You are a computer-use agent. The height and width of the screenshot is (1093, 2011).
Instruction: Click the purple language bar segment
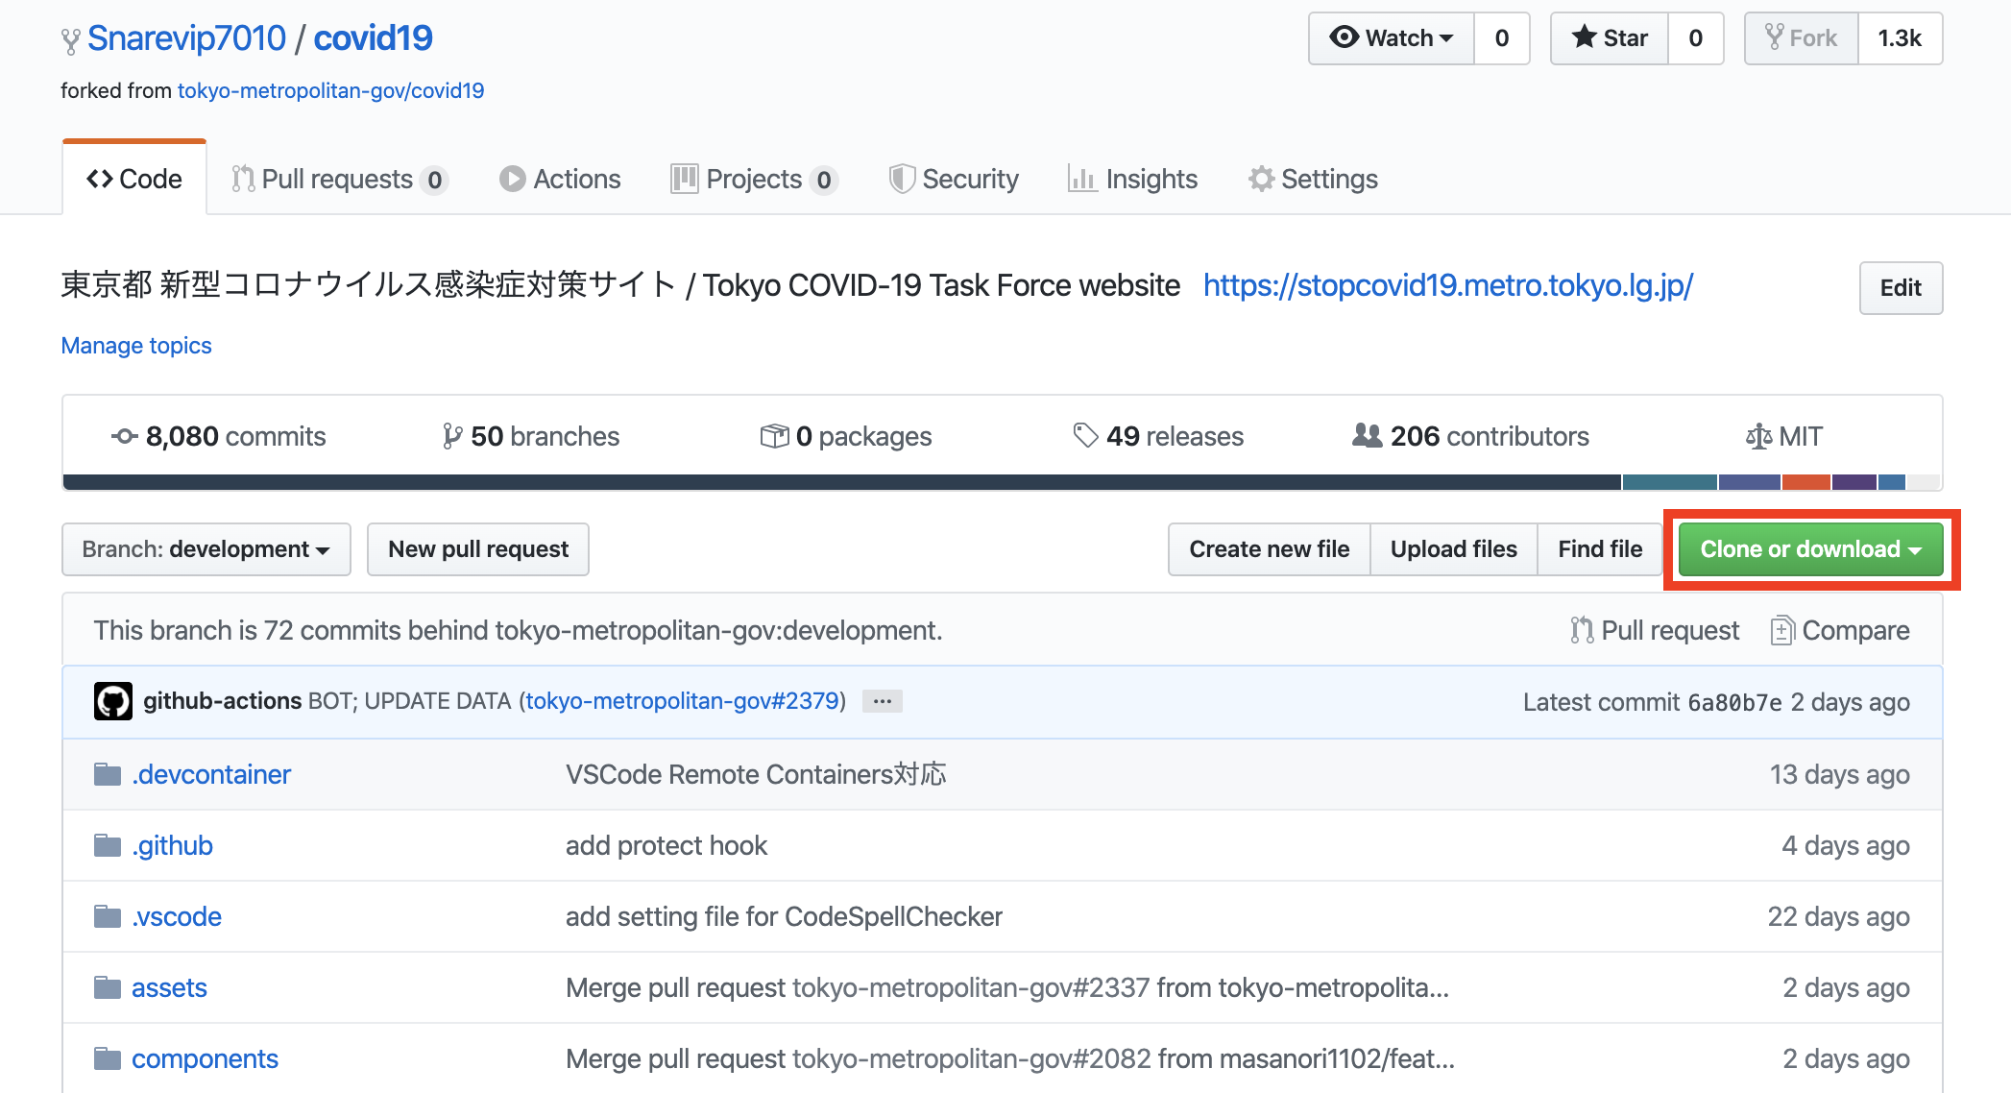point(1854,482)
